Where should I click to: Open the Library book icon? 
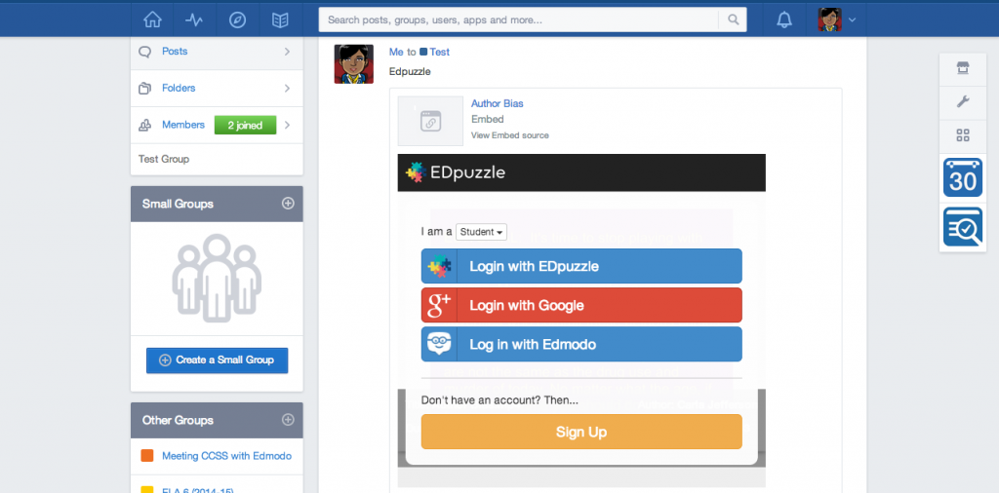coord(280,19)
